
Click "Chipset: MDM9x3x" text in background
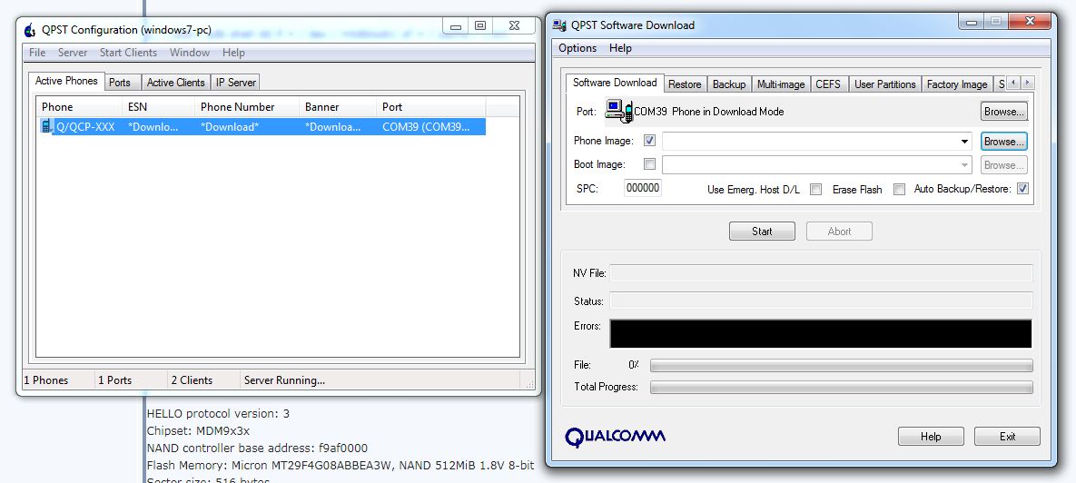point(198,431)
